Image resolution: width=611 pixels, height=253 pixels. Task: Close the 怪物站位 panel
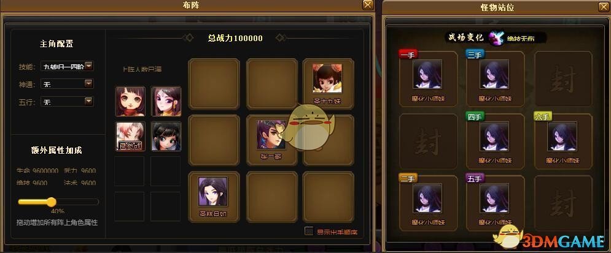(604, 7)
